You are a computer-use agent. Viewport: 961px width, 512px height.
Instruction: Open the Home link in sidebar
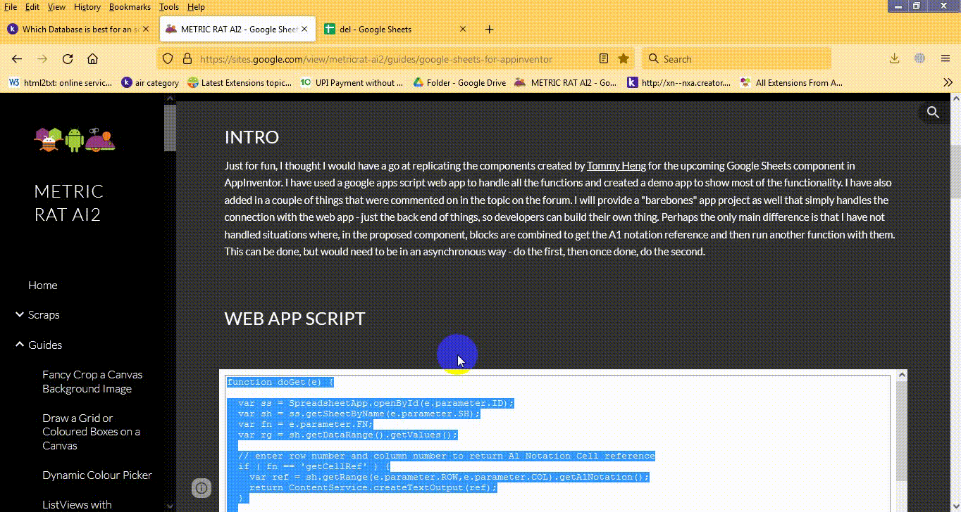coord(43,286)
